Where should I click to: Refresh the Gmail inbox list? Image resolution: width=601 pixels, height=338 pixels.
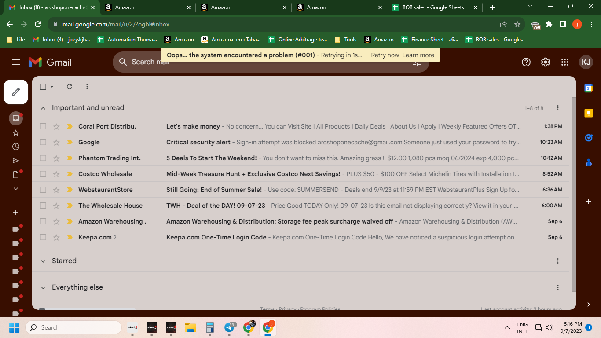[70, 87]
